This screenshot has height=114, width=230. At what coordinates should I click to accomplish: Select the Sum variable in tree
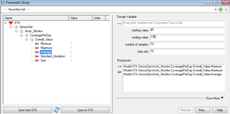(x=43, y=60)
